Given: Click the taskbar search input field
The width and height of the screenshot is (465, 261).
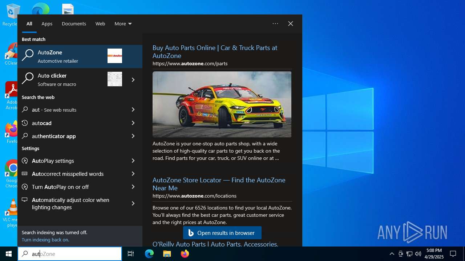Looking at the screenshot, I should [70, 254].
